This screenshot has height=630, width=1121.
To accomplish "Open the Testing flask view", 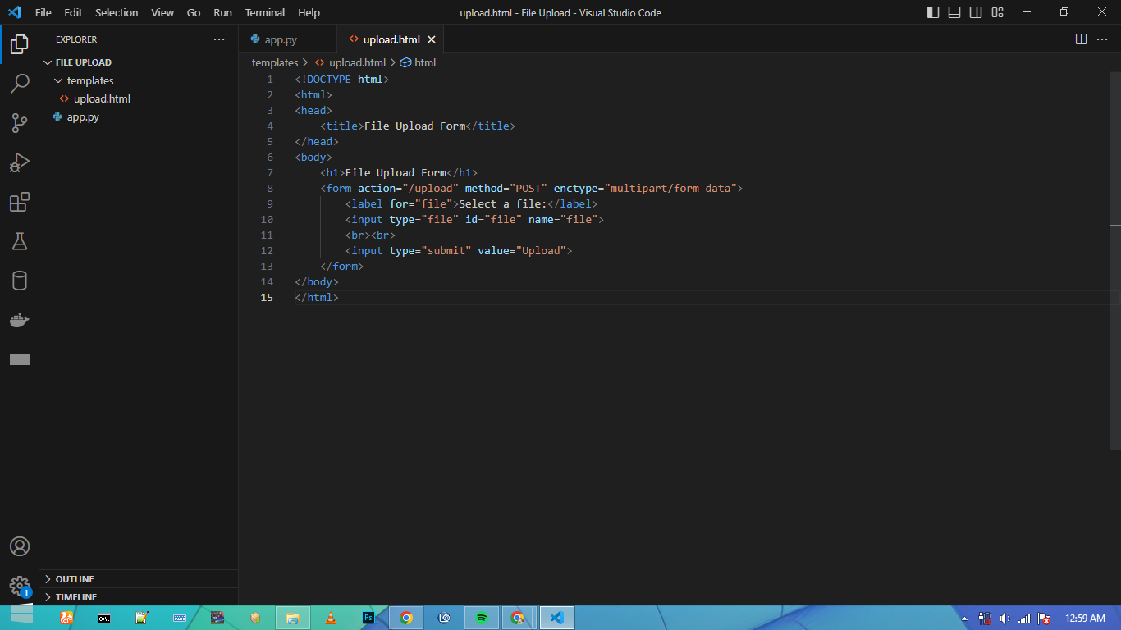I will 20,241.
